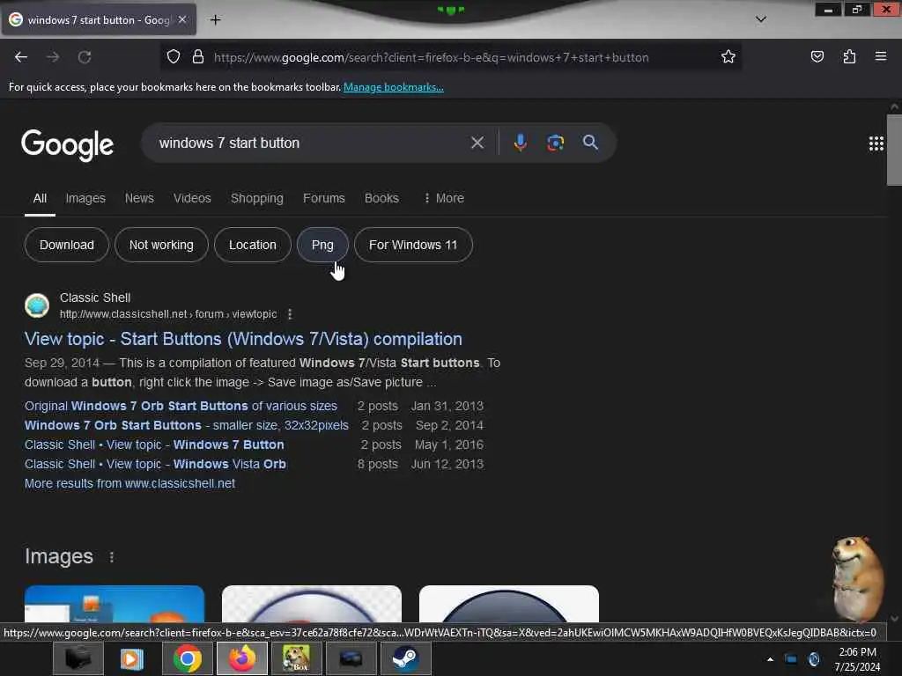Reload the page with the refresh icon
This screenshot has height=676, width=902.
click(85, 57)
